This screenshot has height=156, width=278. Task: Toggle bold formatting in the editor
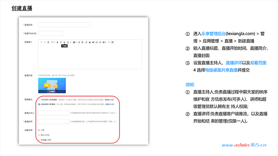click(57, 42)
